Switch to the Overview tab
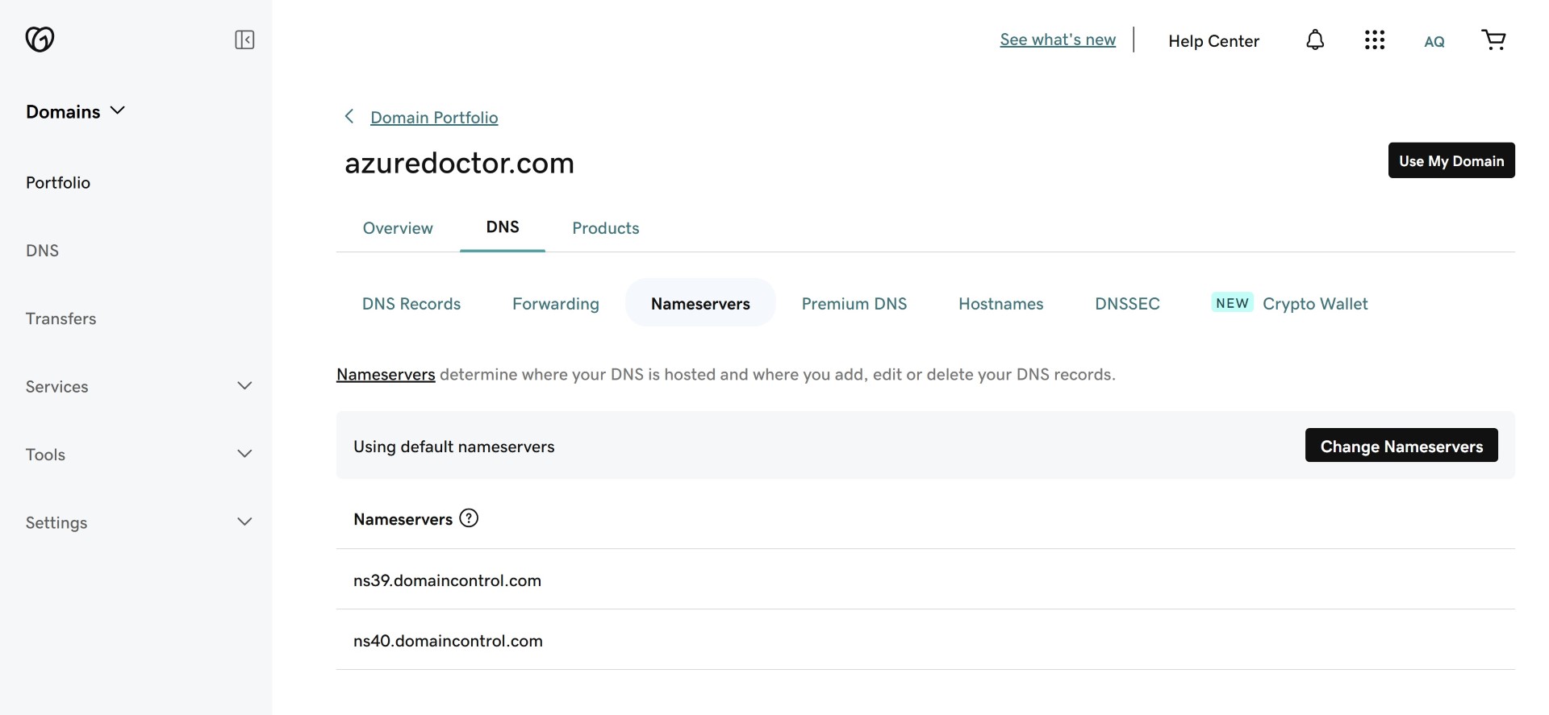 [x=398, y=228]
